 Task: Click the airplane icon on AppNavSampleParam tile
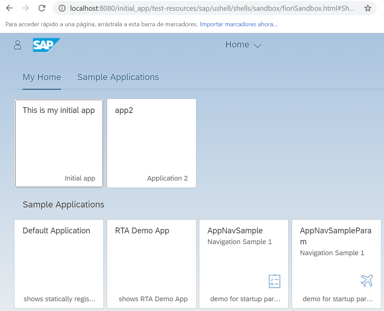pos(366,280)
